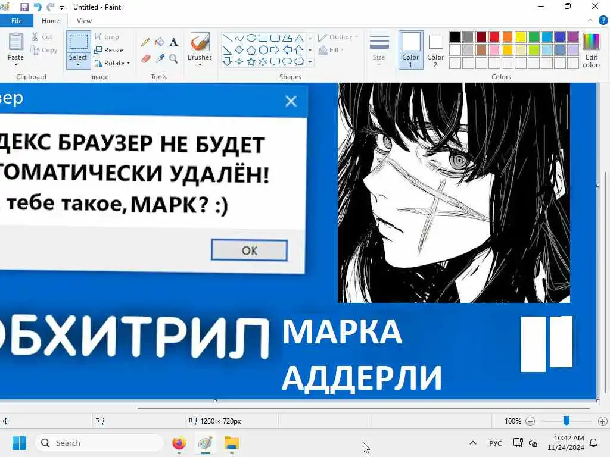Click the zoom in plus button

603,421
